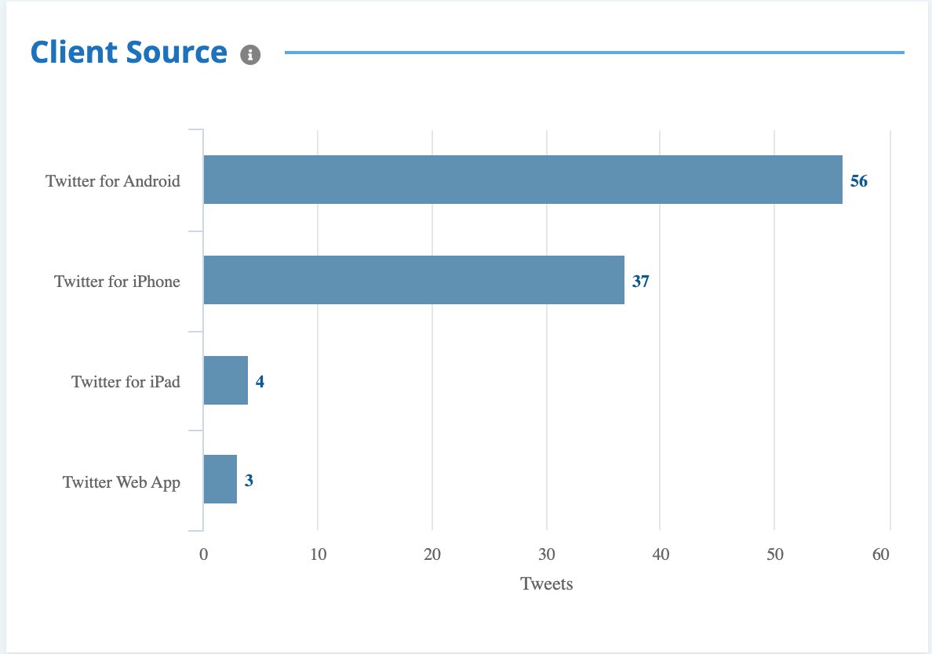Click the Tweets axis title
The image size is (932, 654).
click(x=547, y=584)
